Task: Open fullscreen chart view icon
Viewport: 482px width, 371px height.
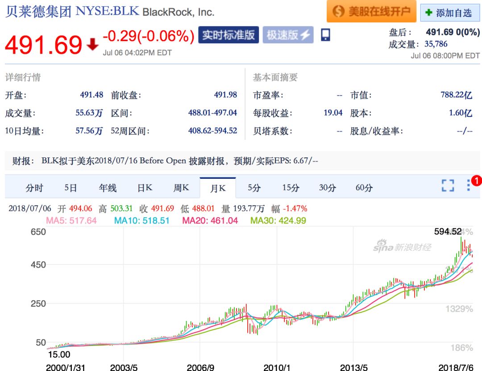Action: click(x=448, y=185)
